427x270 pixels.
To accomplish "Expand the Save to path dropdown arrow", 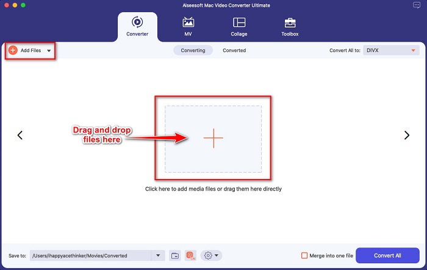I will [x=158, y=255].
